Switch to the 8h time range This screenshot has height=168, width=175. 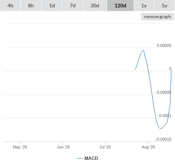(x=31, y=6)
